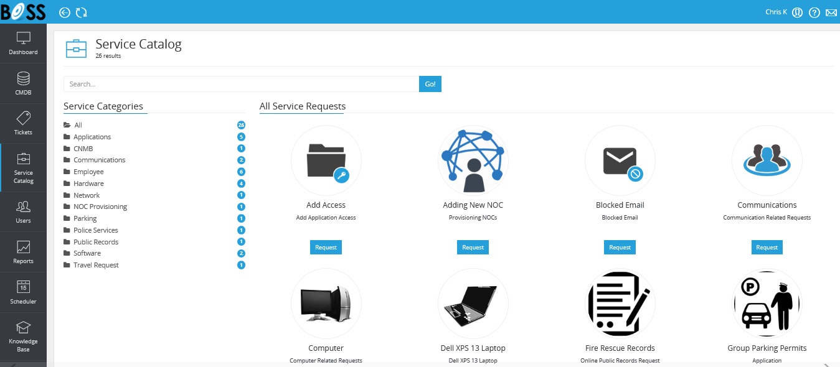This screenshot has height=367, width=840.
Task: Click the Add Access folder-key icon
Action: click(326, 160)
